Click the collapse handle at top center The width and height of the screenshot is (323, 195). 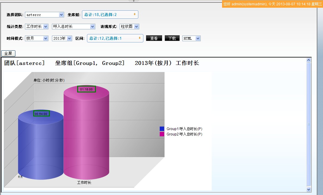coord(134,1)
